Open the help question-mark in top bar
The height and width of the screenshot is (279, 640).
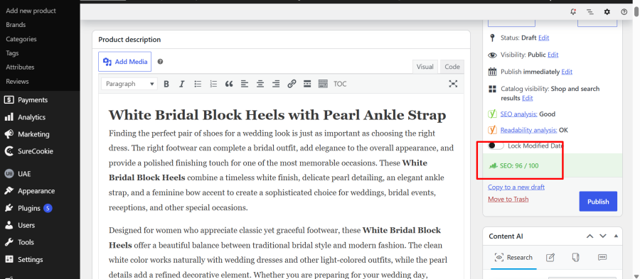(x=624, y=12)
